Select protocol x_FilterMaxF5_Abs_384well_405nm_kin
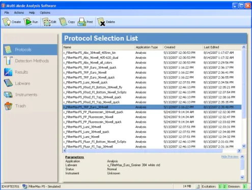Viewport: 252px width, 190px height. [152, 53]
